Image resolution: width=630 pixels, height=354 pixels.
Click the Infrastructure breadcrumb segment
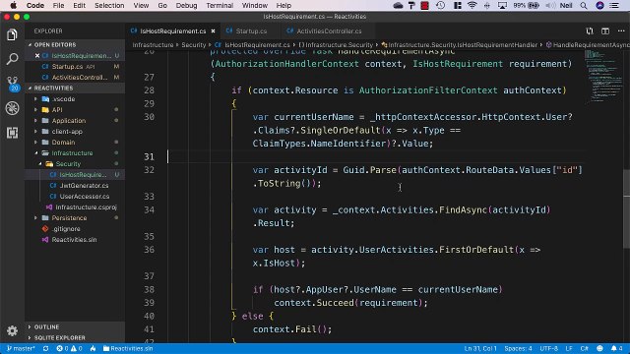pos(153,45)
